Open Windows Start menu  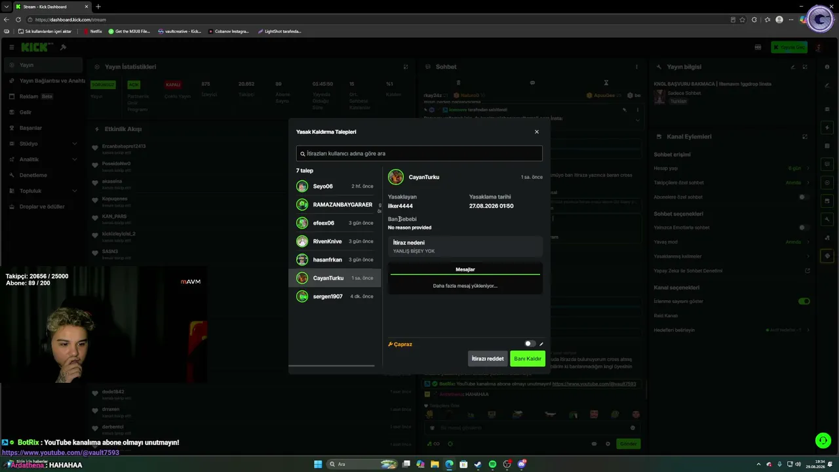[318, 464]
